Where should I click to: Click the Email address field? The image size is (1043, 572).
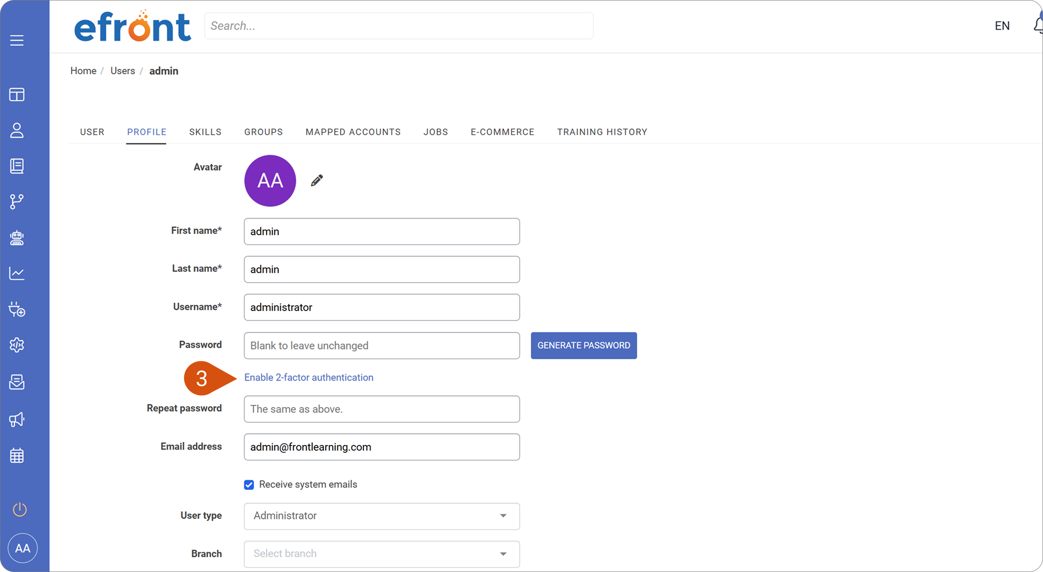coord(381,447)
